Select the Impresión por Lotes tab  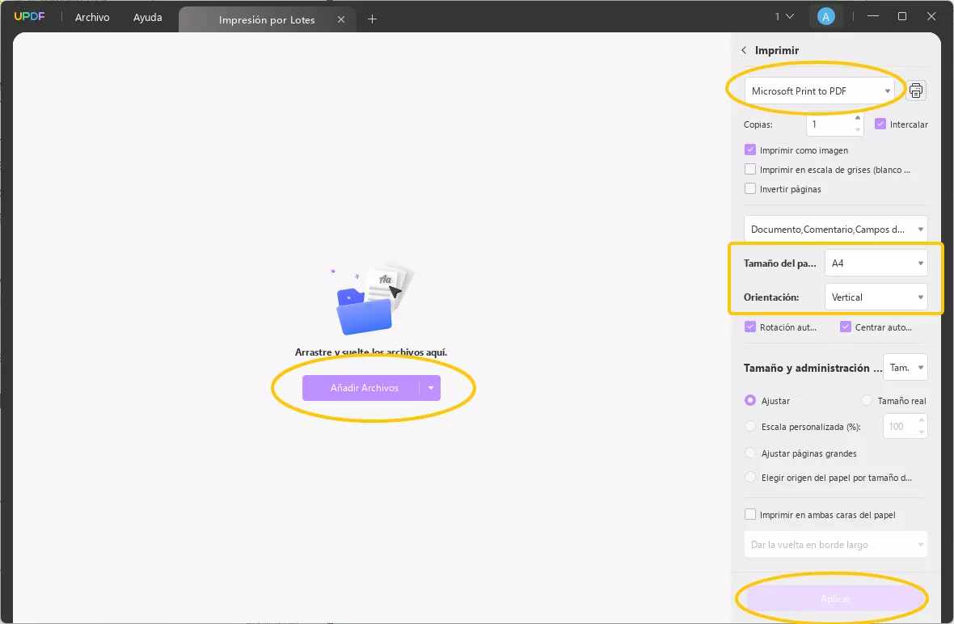coord(267,19)
